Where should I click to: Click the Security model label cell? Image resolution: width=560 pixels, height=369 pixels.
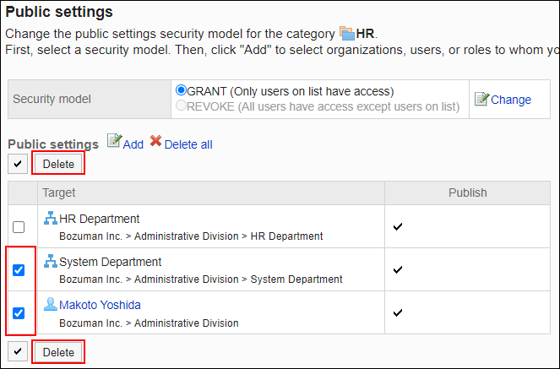click(90, 99)
